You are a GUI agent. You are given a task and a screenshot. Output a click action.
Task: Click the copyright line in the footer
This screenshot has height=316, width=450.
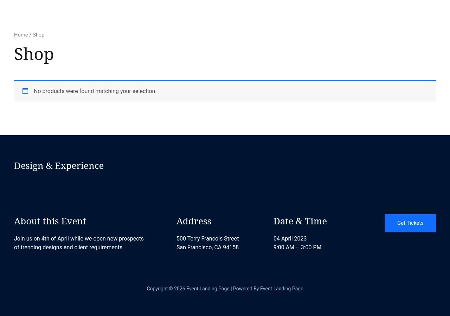[225, 289]
